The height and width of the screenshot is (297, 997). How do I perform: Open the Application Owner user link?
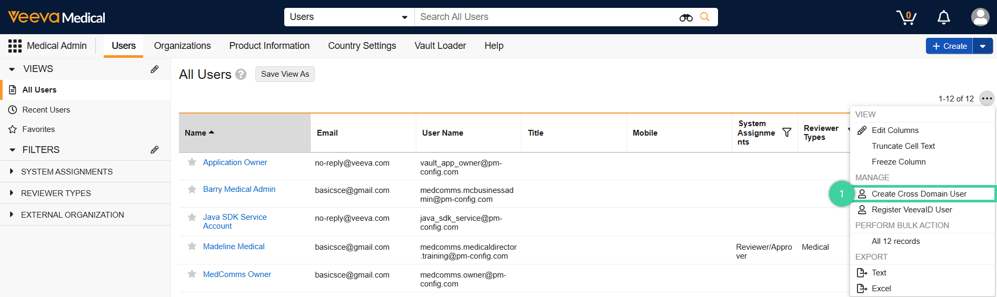click(235, 162)
